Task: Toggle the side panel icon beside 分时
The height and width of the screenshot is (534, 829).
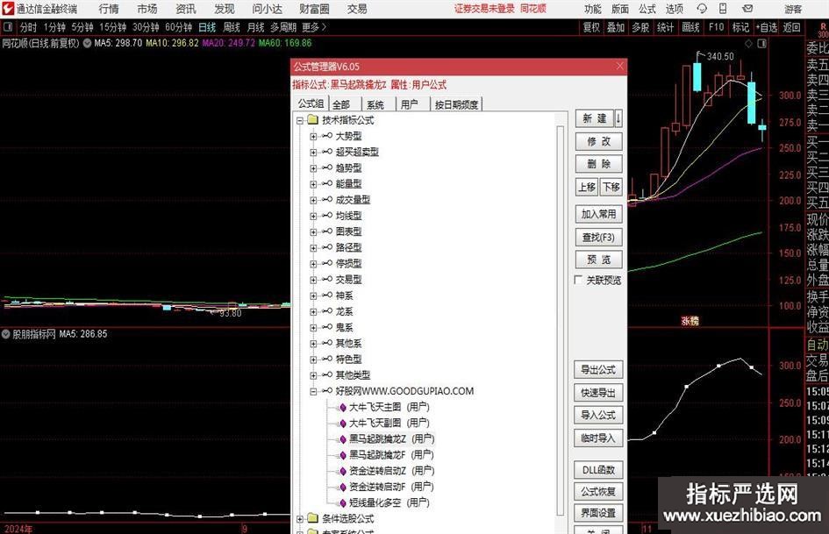Action: (9, 27)
